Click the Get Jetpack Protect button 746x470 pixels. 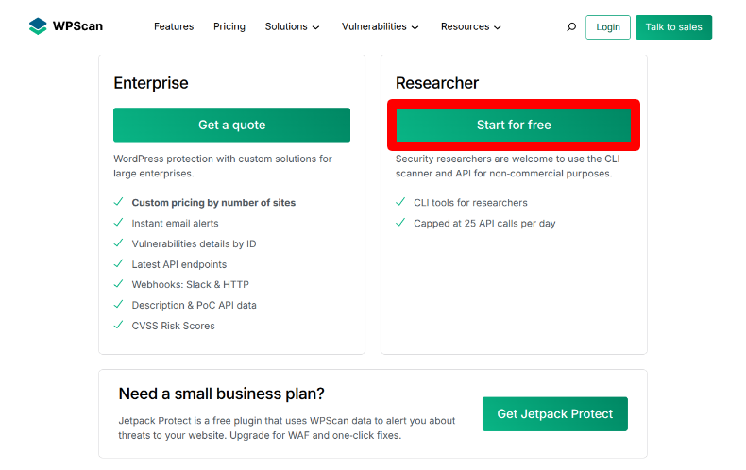(x=555, y=414)
